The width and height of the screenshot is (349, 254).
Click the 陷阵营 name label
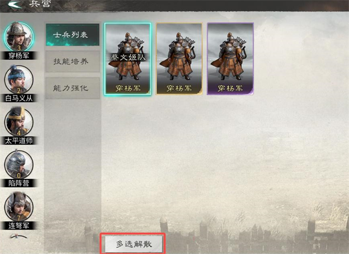pos(19,183)
